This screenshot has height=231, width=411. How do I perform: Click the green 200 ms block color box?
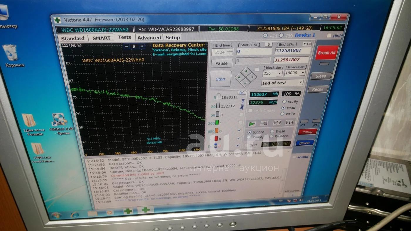tap(217, 123)
